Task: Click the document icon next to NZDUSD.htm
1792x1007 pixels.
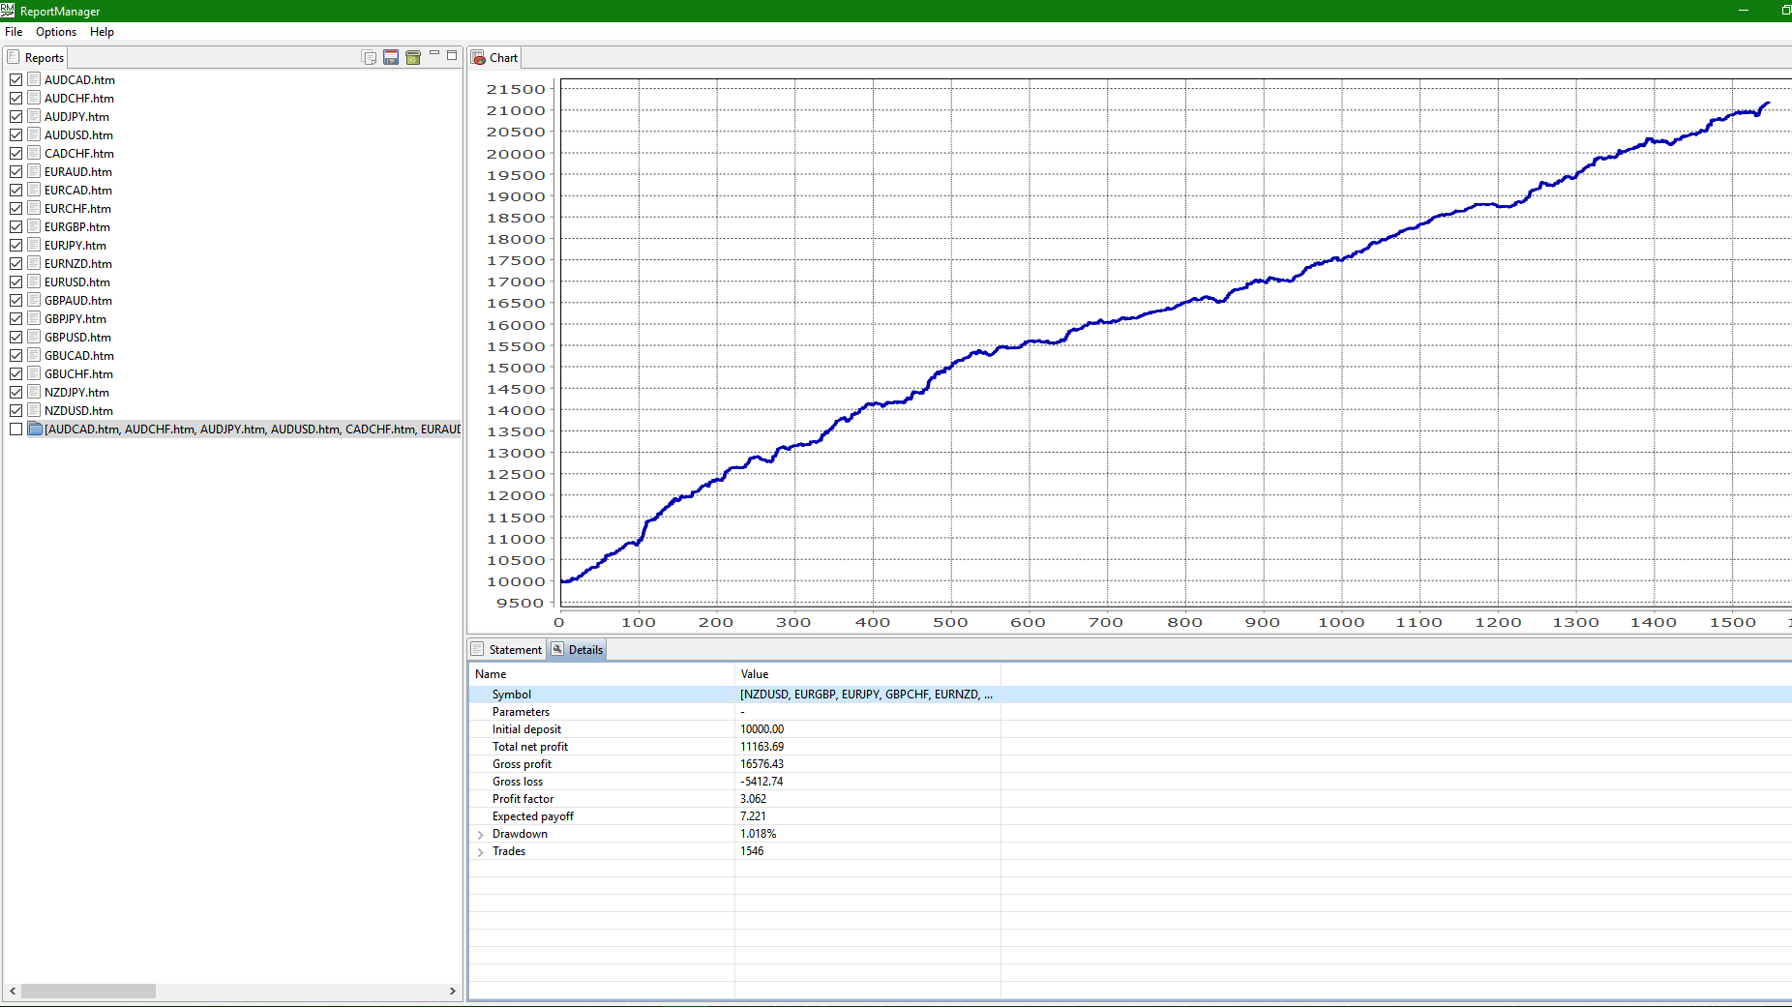Action: [34, 410]
